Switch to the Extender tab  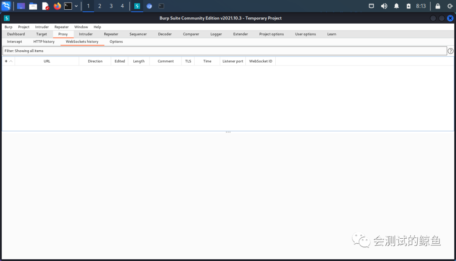pos(241,34)
